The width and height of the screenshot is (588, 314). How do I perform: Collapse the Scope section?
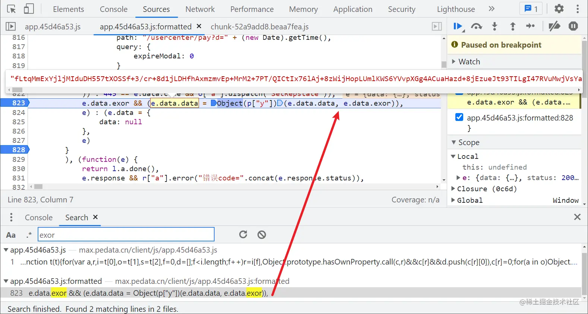coord(453,142)
